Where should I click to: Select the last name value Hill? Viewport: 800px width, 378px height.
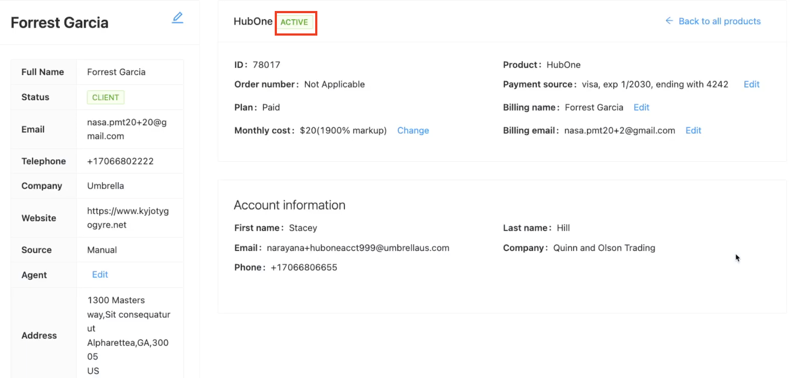(x=563, y=228)
